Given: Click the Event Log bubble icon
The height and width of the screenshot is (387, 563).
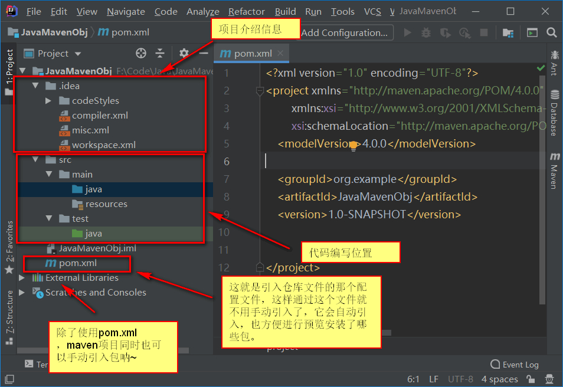Looking at the screenshot, I should pos(496,364).
